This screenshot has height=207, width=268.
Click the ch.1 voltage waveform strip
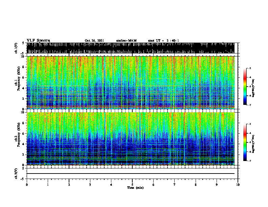click(x=131, y=48)
